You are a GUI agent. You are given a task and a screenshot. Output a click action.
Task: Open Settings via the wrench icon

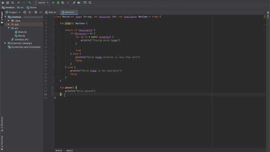(74, 3)
